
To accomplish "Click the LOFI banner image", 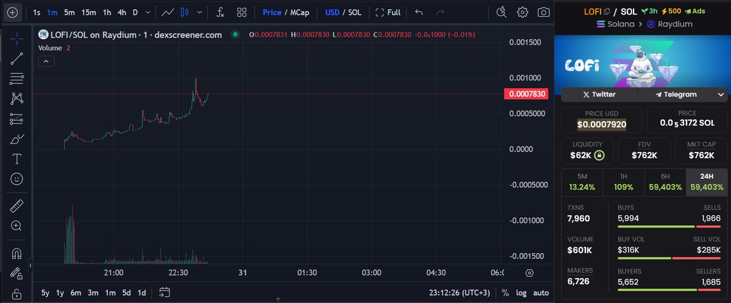I will [643, 61].
